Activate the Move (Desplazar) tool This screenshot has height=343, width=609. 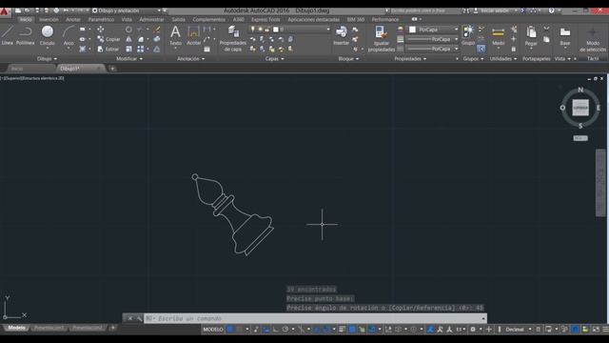(x=101, y=30)
